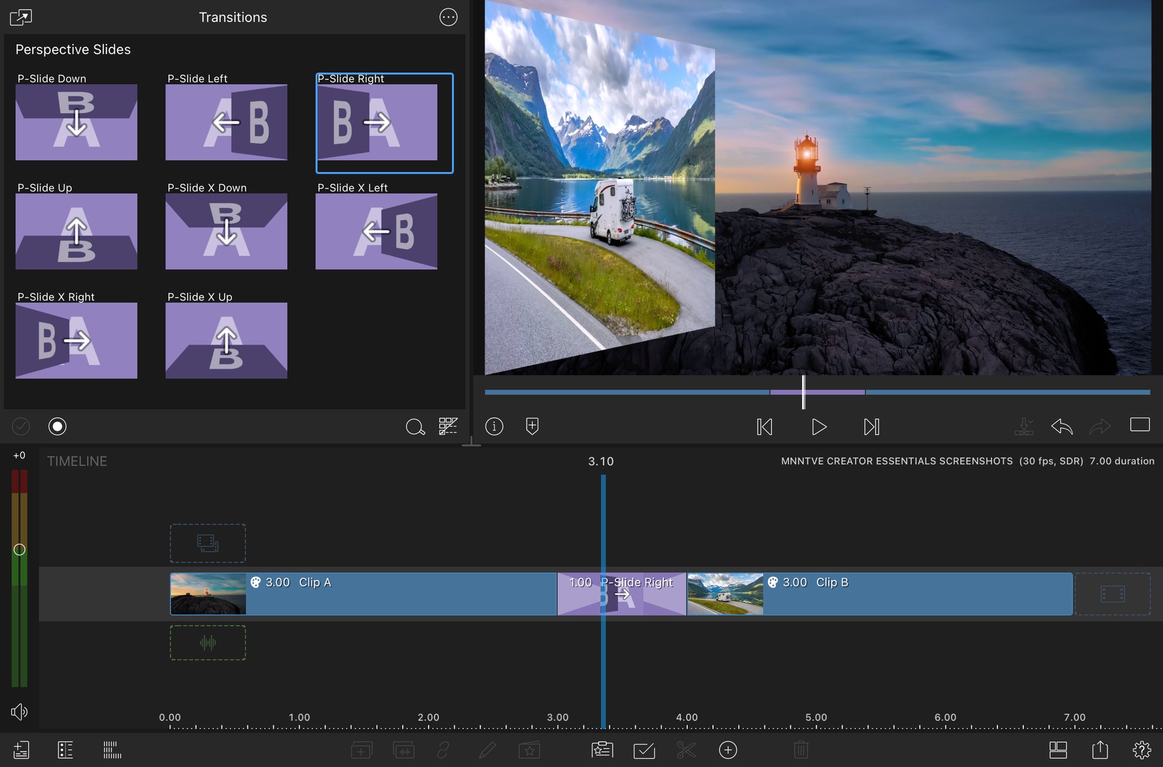Choose the P-Slide X Up transition
This screenshot has height=767, width=1163.
pyautogui.click(x=226, y=340)
